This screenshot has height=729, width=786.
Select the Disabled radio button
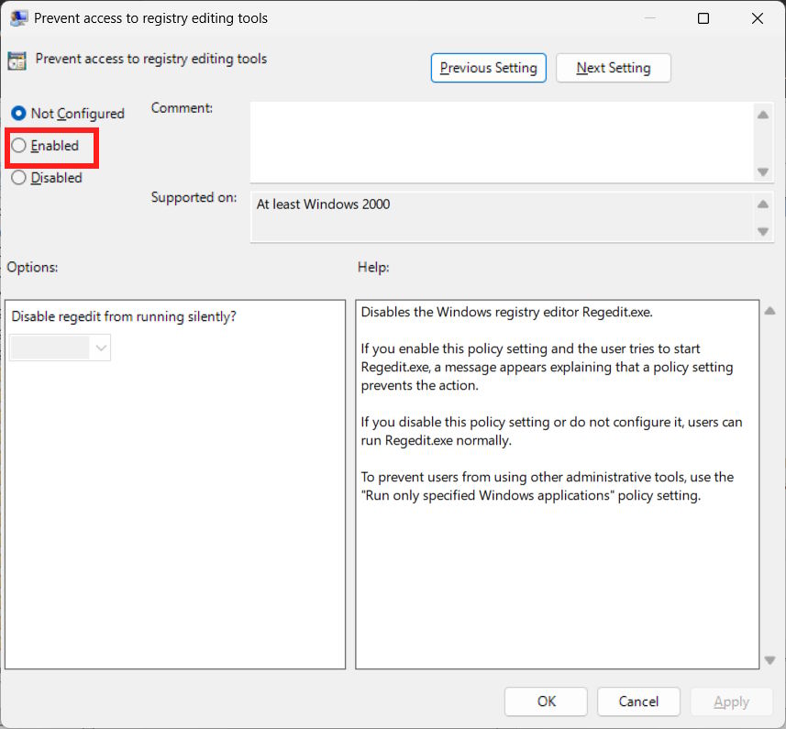[19, 177]
